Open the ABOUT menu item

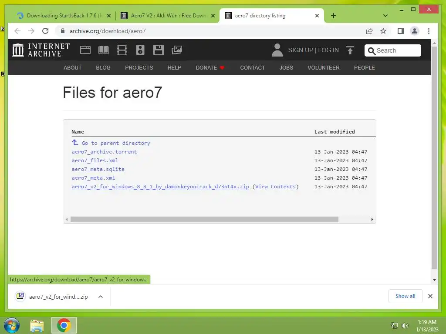coord(72,67)
